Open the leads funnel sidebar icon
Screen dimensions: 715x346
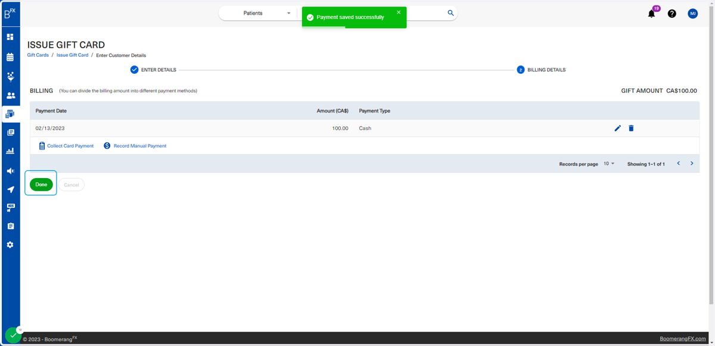coord(10,76)
